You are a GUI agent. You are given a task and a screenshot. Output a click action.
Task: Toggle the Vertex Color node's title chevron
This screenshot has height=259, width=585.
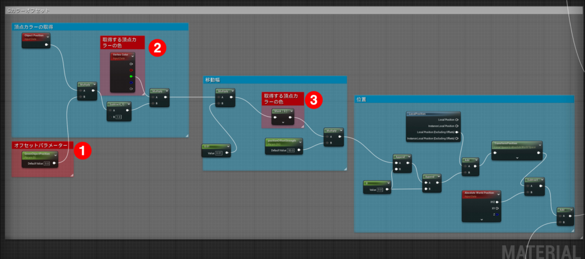(x=132, y=56)
